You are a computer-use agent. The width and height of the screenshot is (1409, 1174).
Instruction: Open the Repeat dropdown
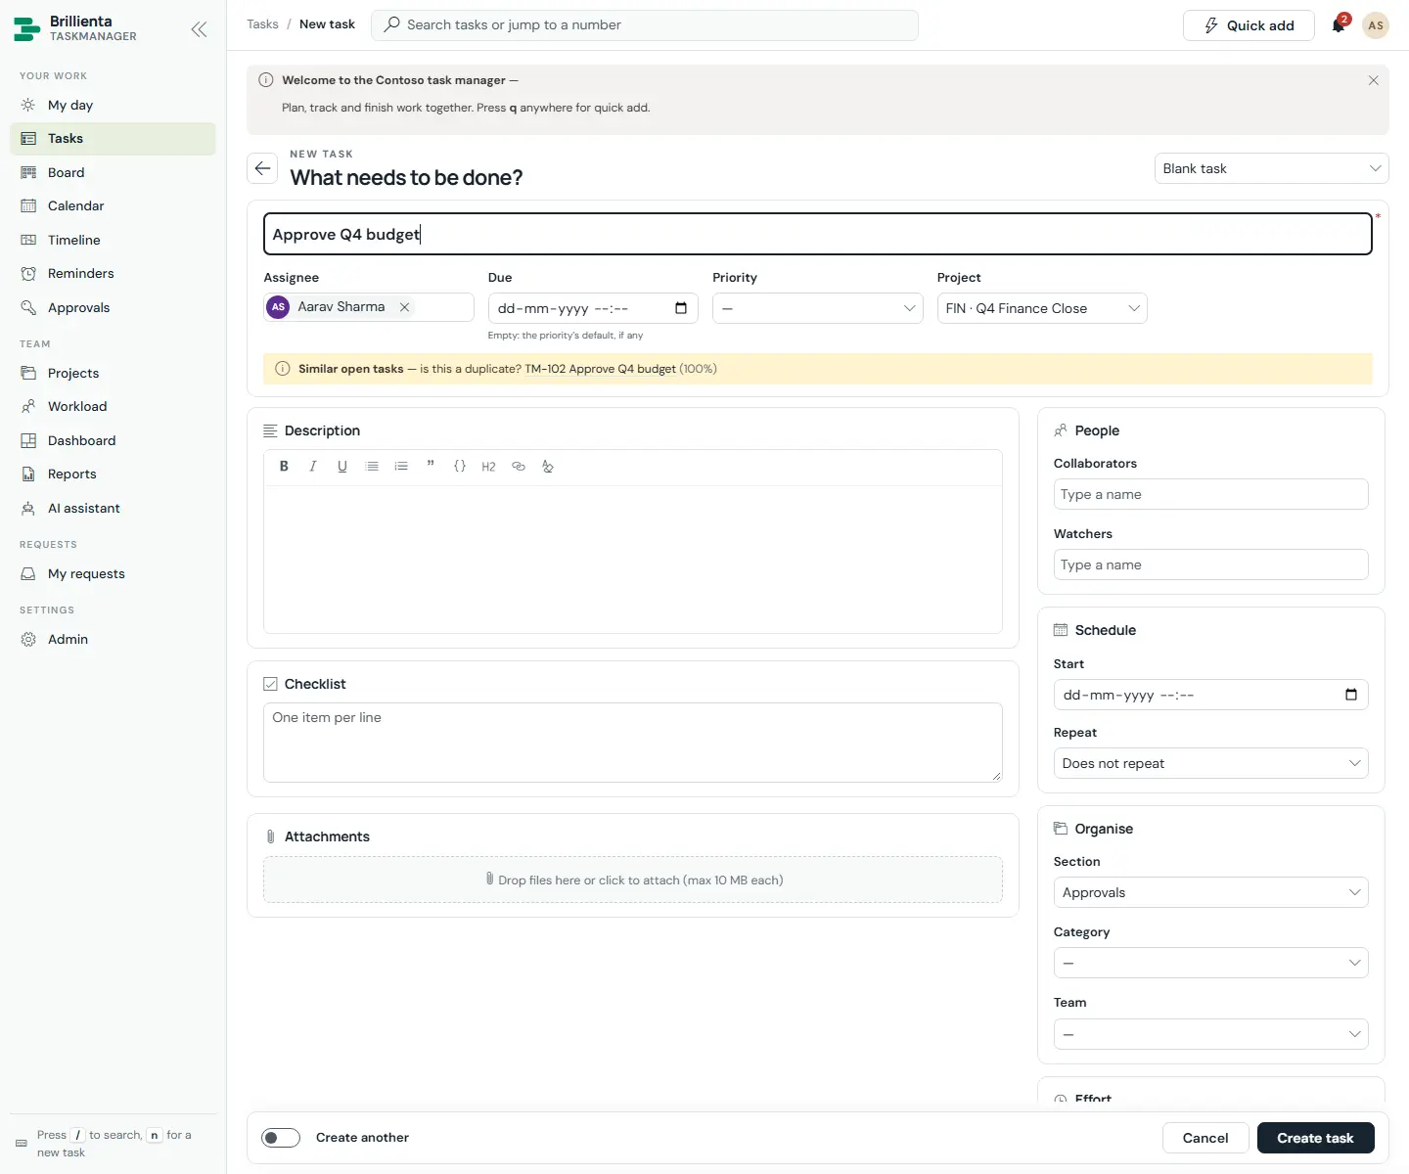1211,763
